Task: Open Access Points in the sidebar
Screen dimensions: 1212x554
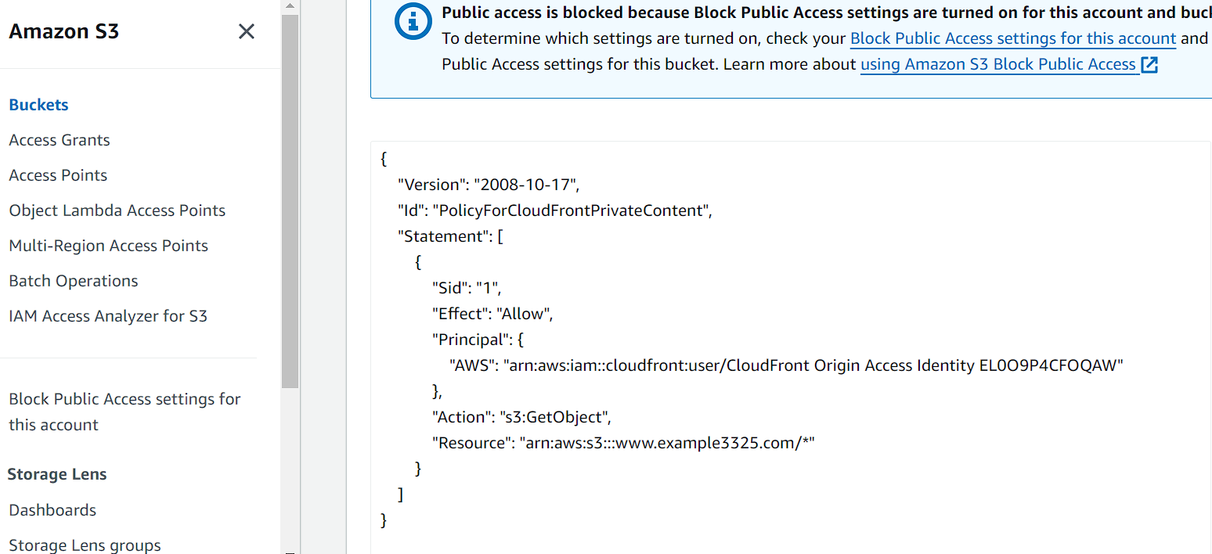Action: tap(58, 175)
